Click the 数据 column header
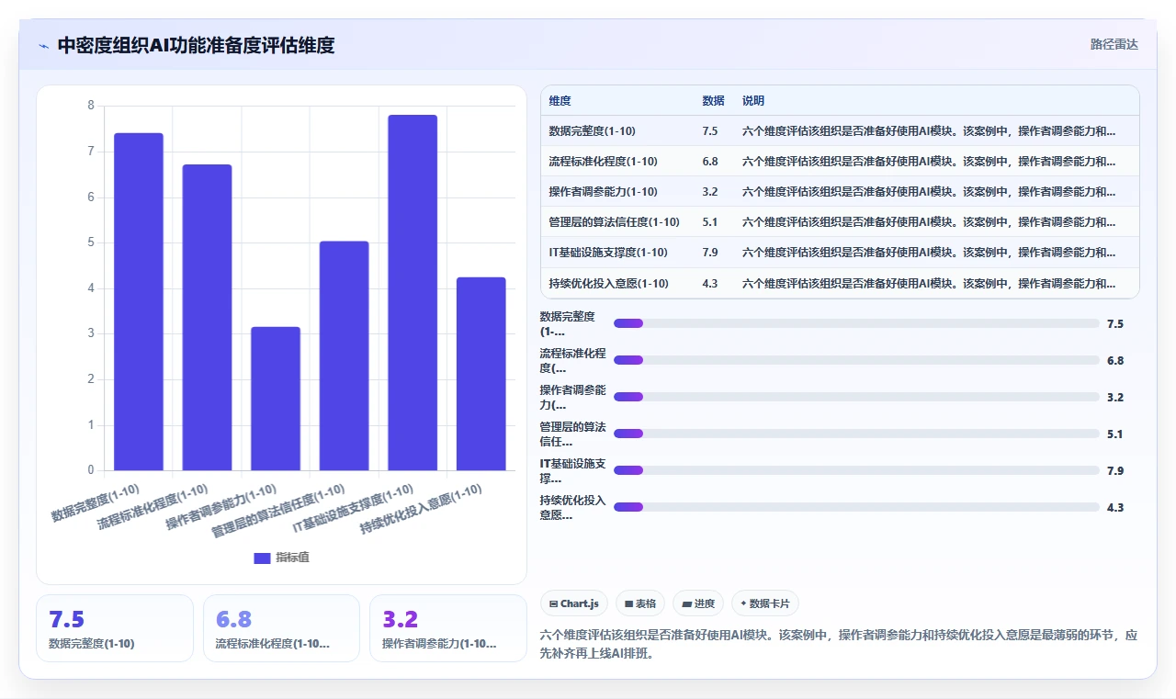The width and height of the screenshot is (1176, 699). (713, 101)
